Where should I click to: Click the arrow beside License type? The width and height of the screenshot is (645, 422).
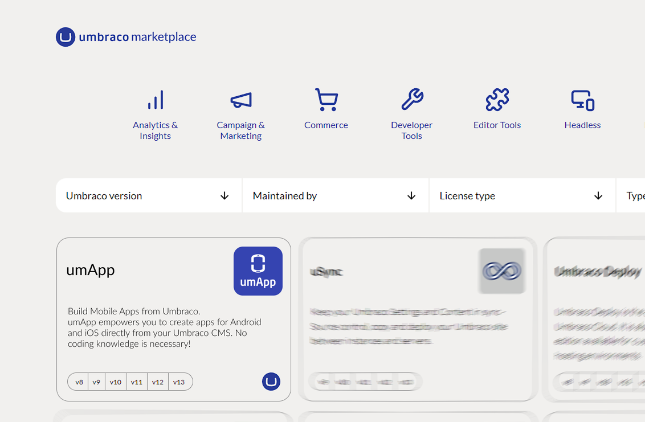click(x=598, y=196)
